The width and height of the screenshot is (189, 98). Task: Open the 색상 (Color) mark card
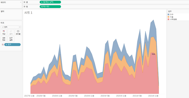tap(4, 32)
